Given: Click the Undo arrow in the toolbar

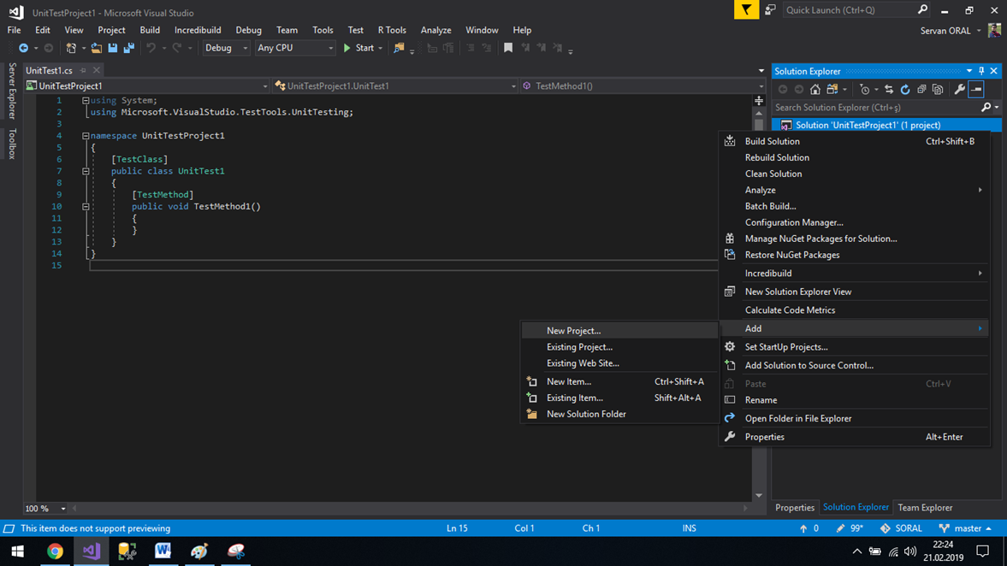Looking at the screenshot, I should click(x=151, y=48).
